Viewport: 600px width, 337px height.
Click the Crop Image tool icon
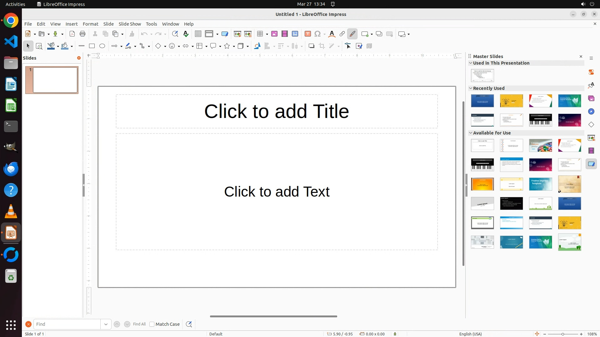[322, 46]
